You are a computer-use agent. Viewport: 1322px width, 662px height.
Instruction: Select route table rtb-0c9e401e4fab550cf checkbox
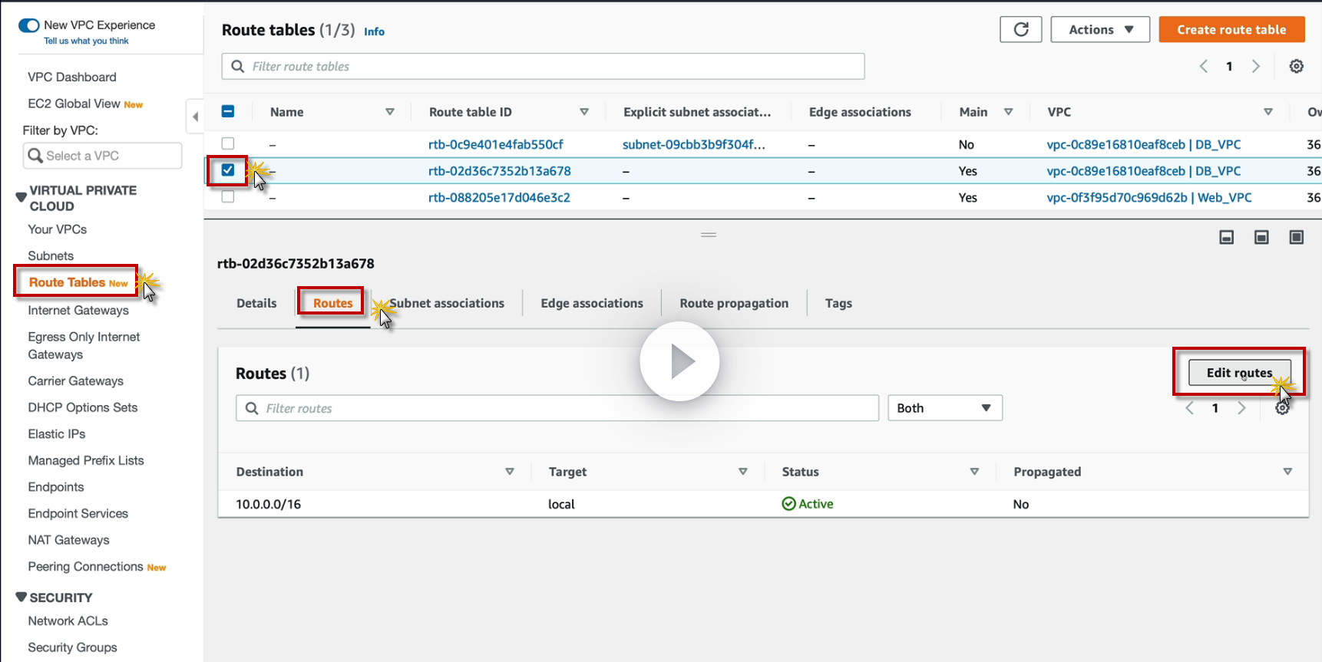[228, 143]
